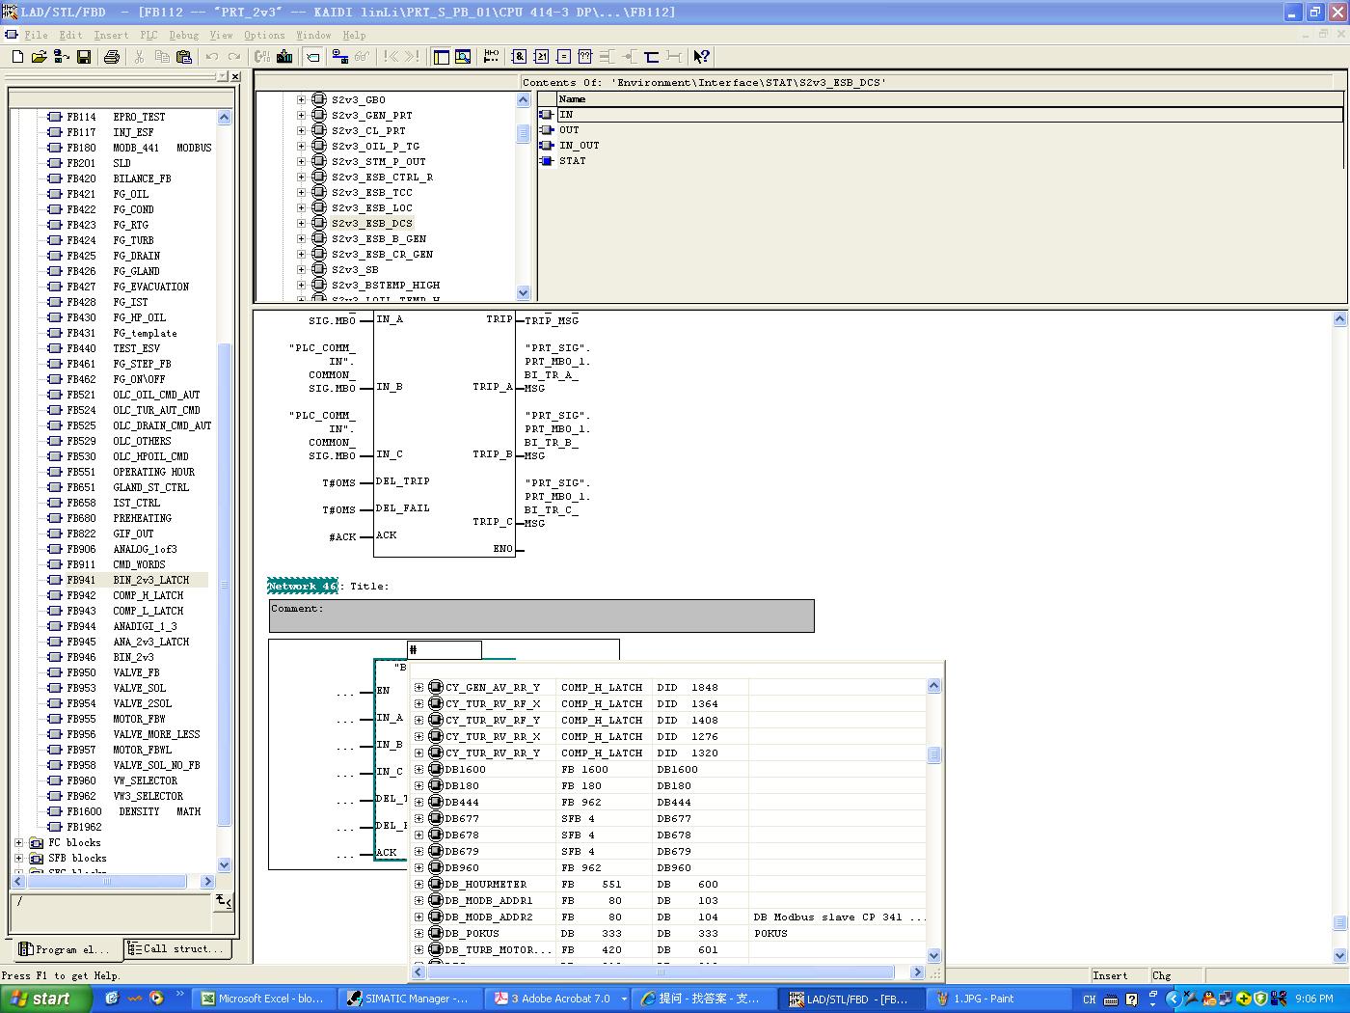
Task: Save the block with the floppy icon
Action: [x=84, y=57]
